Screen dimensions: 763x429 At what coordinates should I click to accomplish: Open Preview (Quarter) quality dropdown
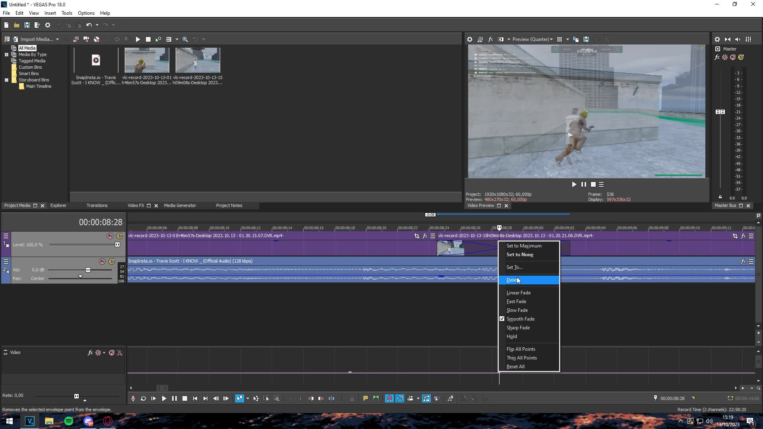(532, 39)
